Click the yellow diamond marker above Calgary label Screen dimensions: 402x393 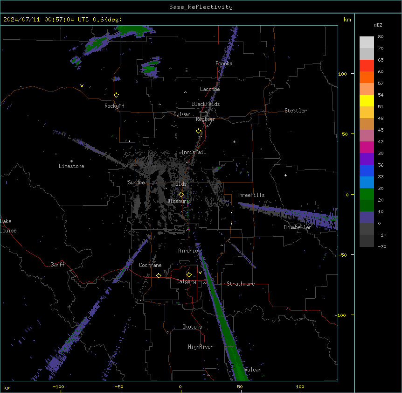click(x=189, y=275)
